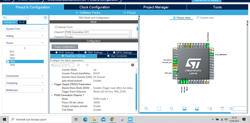Expand the Analog category
Screen dimensions: 250x123
[x=25, y=36]
